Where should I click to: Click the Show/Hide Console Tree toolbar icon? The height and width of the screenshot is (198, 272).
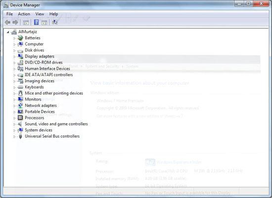point(26,22)
